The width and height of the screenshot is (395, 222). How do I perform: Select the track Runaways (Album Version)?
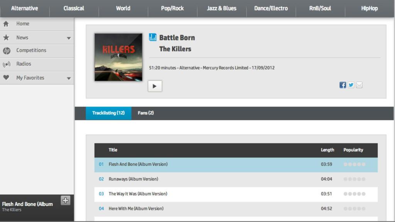point(133,179)
